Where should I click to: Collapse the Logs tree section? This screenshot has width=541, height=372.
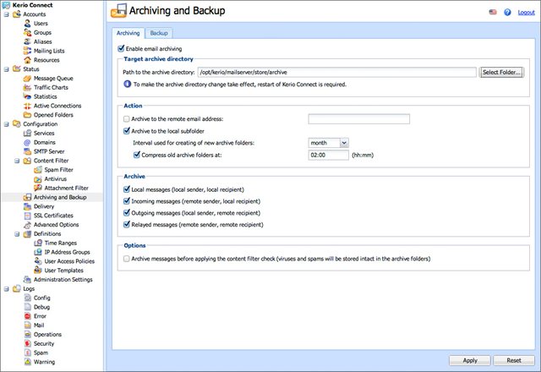tap(6, 289)
